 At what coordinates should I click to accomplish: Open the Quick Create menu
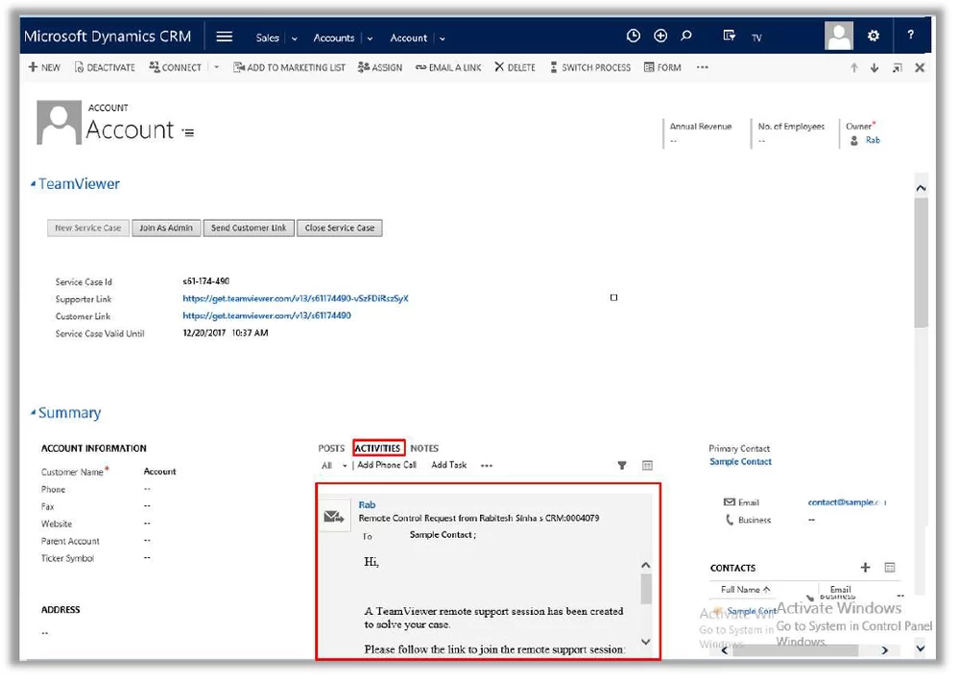click(x=659, y=35)
